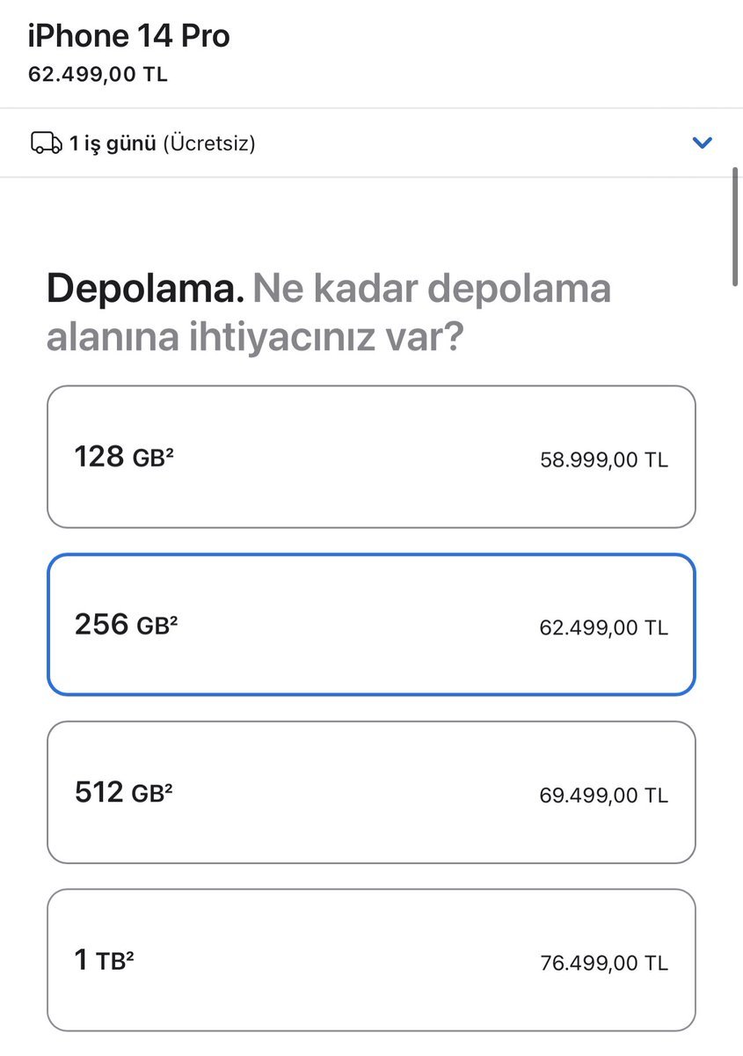Select the 256 GB storage option
This screenshot has height=1056, width=743.
coord(371,624)
